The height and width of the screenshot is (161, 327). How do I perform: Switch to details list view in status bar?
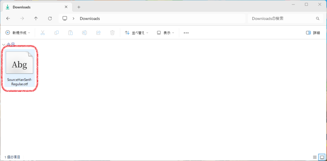(x=315, y=157)
